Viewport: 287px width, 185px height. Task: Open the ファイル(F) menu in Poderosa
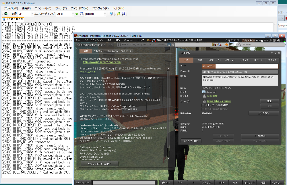[x=11, y=8]
